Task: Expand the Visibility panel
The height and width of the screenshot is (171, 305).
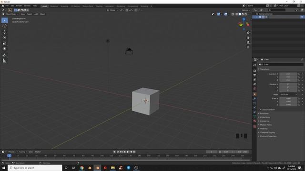Action: point(264,129)
